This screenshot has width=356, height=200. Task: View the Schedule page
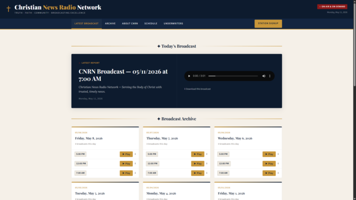coord(151,24)
